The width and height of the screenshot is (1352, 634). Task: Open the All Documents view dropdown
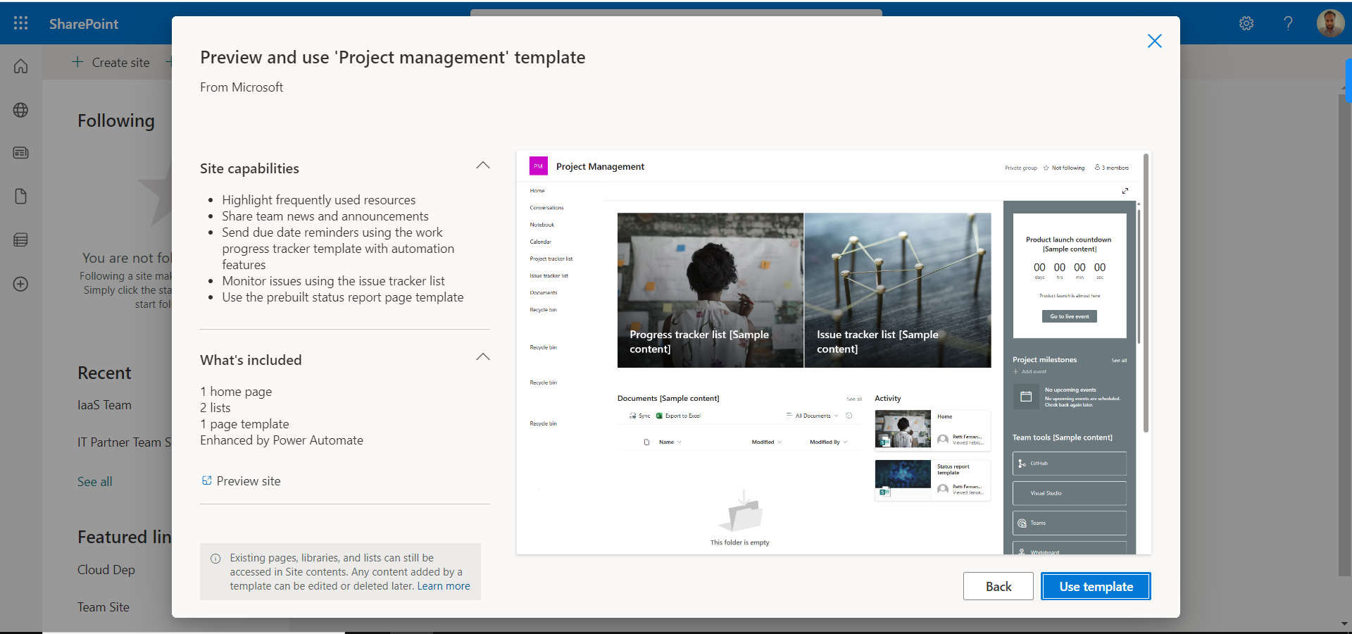(813, 416)
